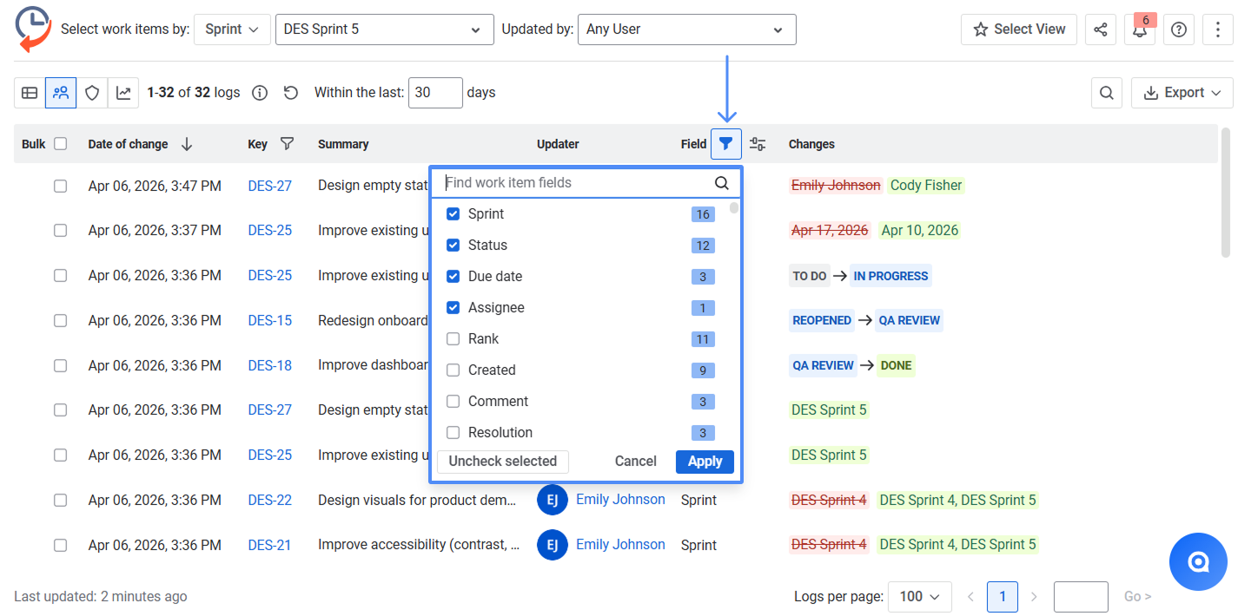Open the notifications bell
1238x616 pixels.
1139,29
